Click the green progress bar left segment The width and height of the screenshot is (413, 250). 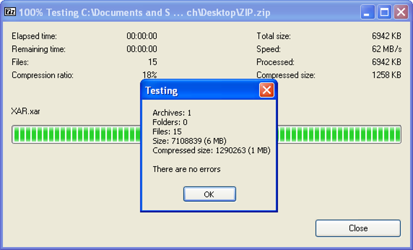coord(76,134)
